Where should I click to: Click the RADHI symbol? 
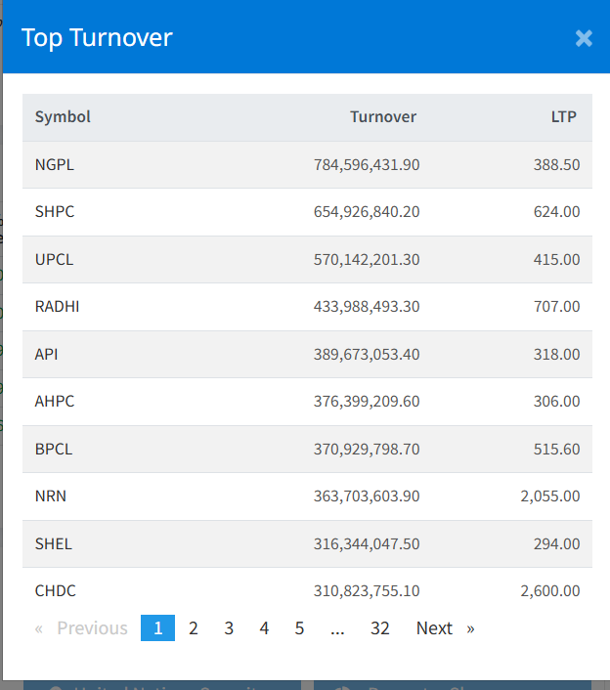pyautogui.click(x=57, y=307)
